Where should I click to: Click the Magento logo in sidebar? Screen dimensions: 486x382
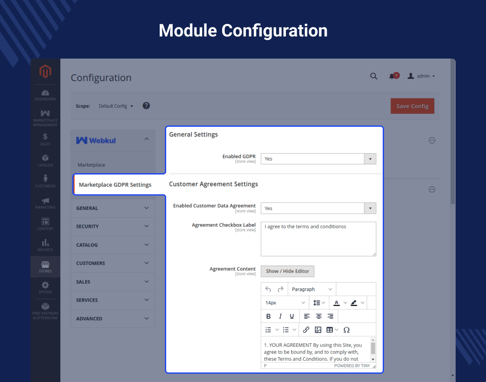point(45,71)
